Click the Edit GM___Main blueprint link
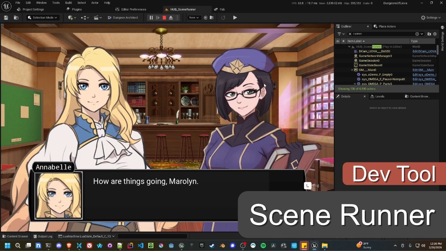 (423, 70)
